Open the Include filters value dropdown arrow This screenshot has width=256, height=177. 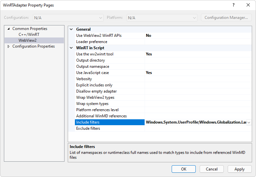pyautogui.click(x=249, y=123)
